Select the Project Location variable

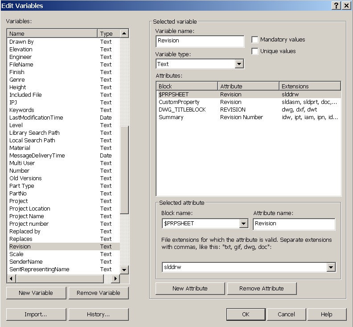[x=64, y=209]
